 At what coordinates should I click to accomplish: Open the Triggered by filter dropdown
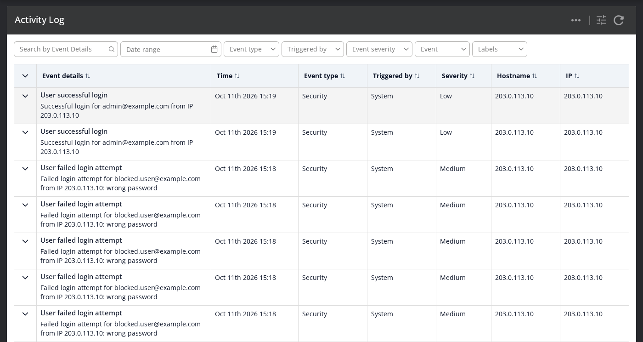coord(313,49)
